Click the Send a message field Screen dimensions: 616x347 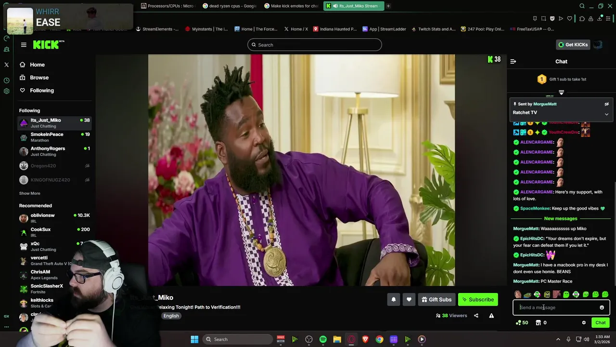(561, 307)
